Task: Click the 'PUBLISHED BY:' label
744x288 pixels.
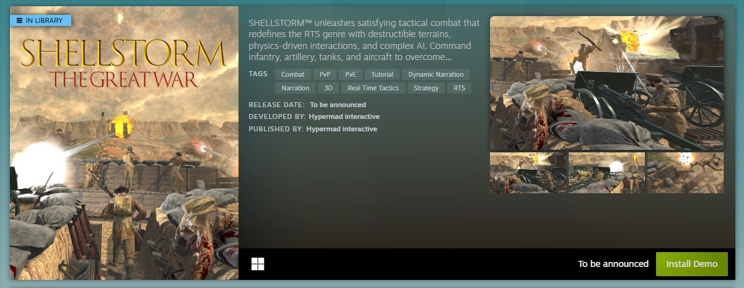Action: point(276,129)
